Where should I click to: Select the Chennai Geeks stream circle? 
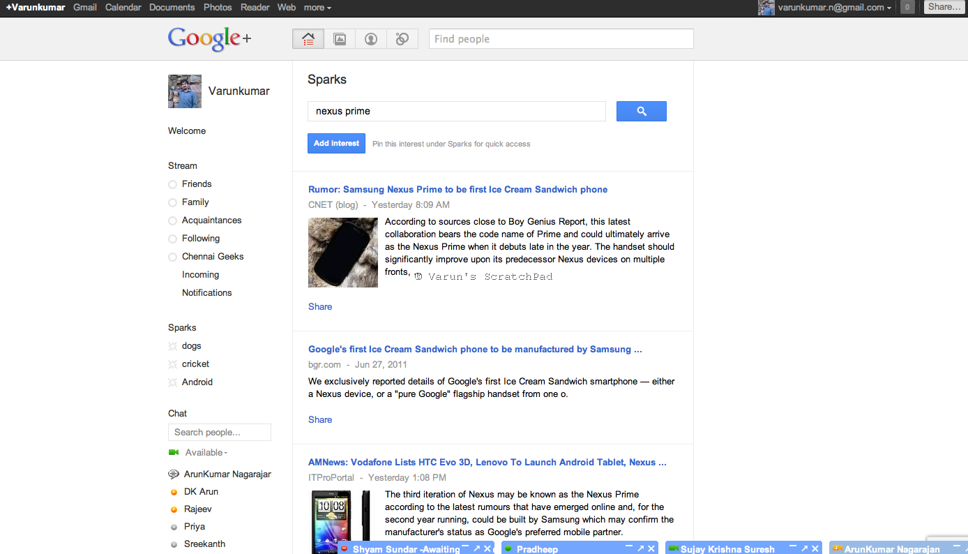tap(172, 257)
